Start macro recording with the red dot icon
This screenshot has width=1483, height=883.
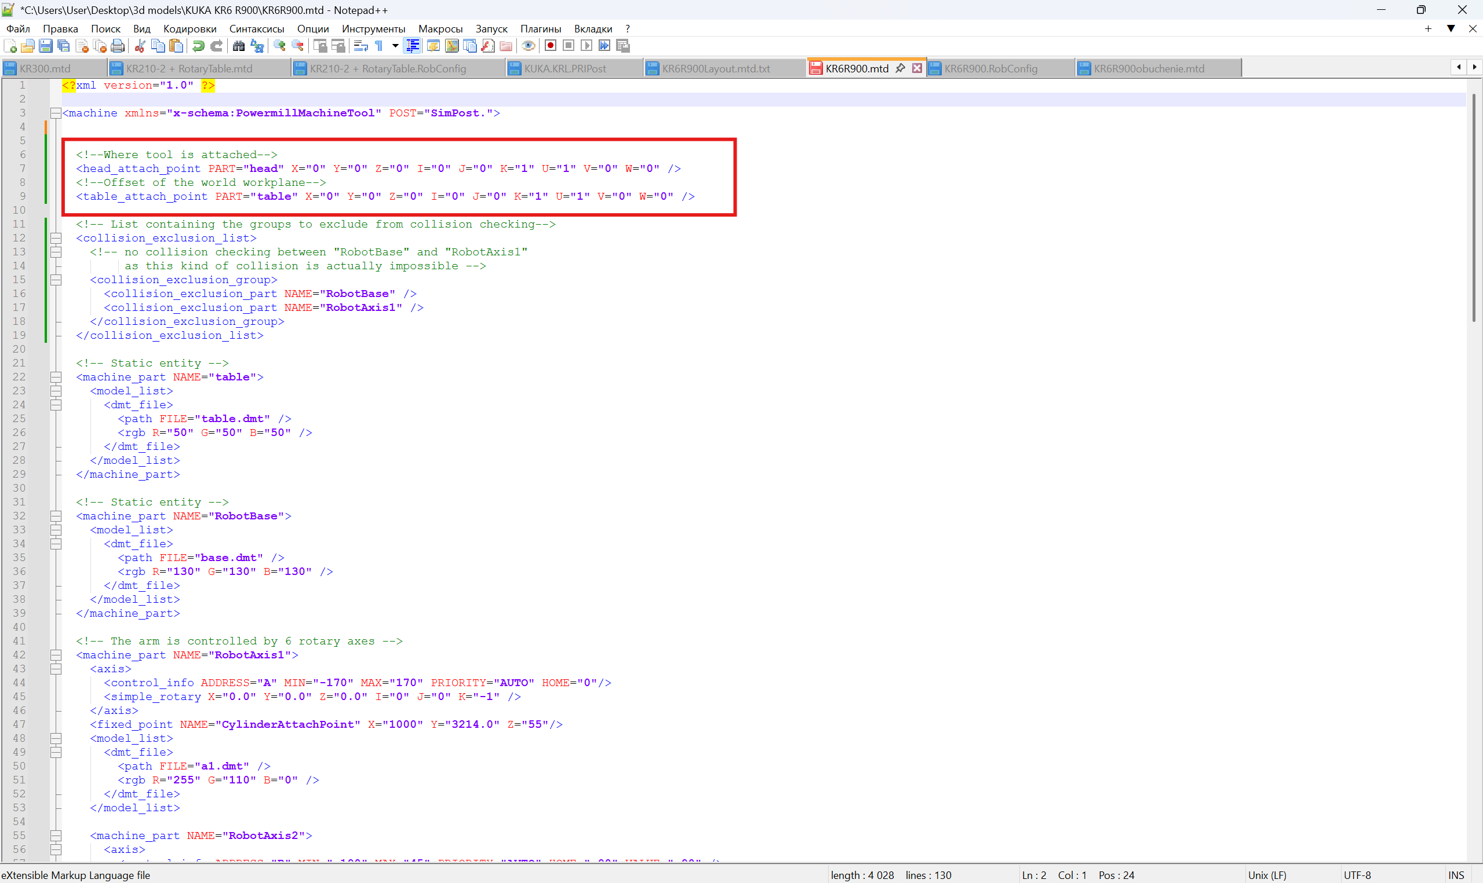tap(551, 46)
